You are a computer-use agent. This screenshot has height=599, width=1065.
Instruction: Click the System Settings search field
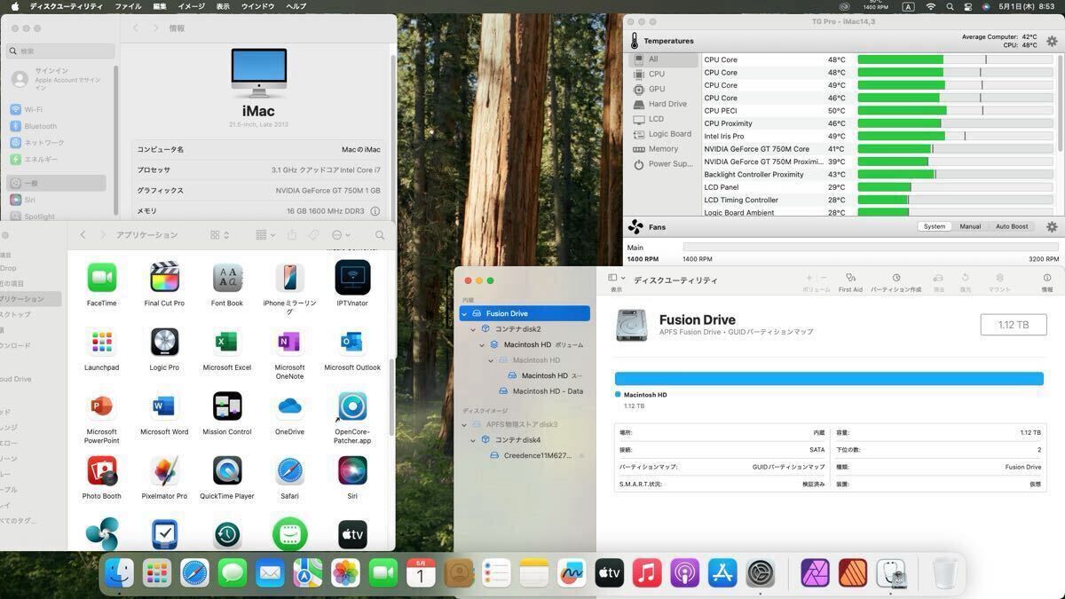[61, 51]
